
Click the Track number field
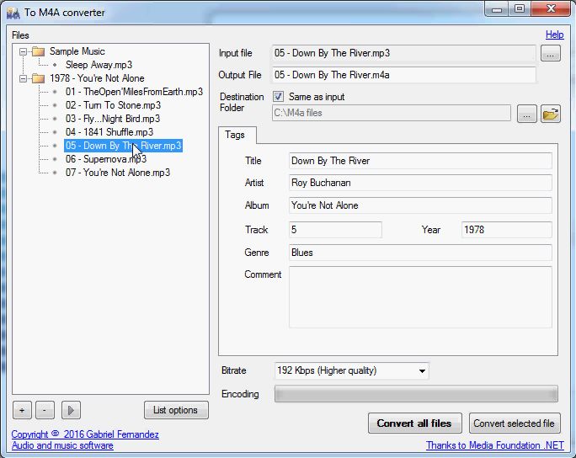(x=335, y=230)
